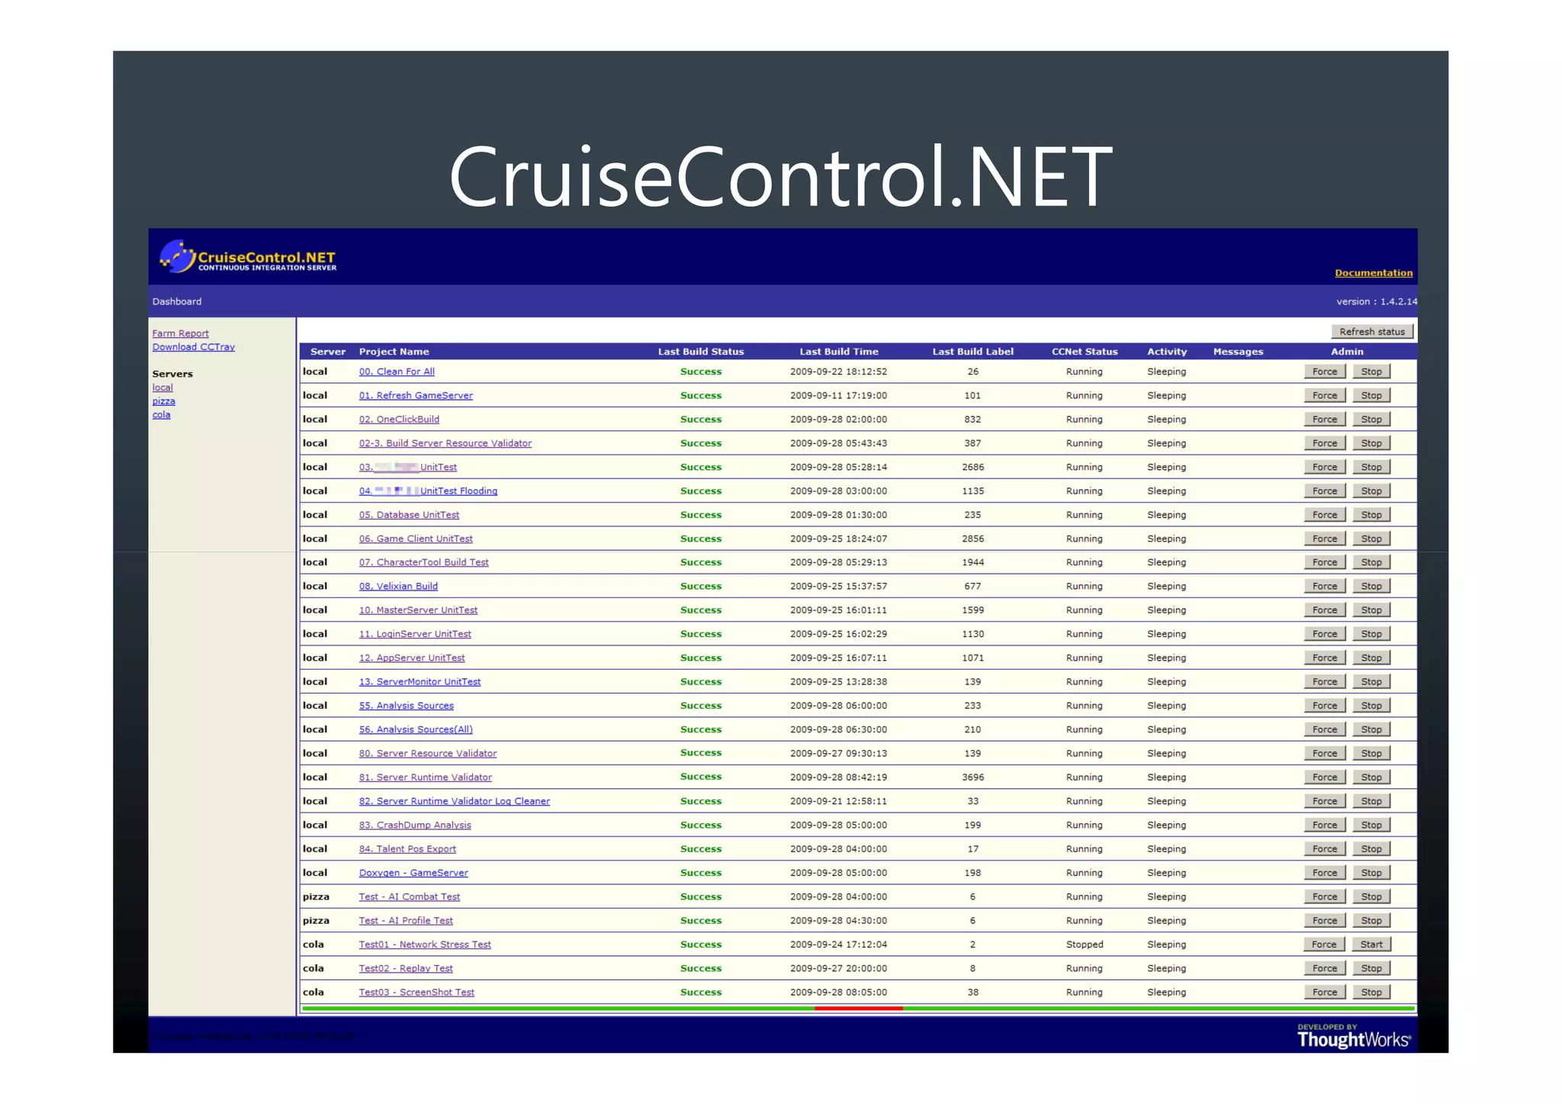Sort by the Activity column header

coord(1166,352)
